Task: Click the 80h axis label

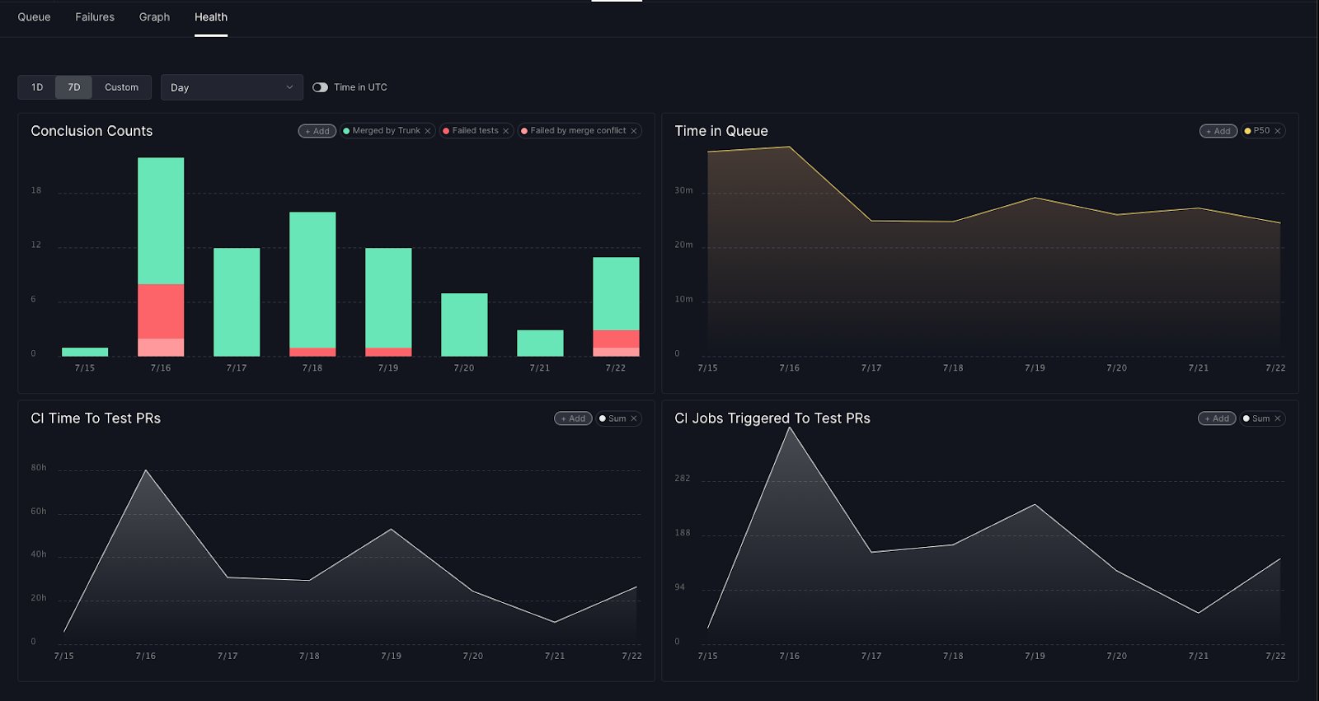Action: 39,467
